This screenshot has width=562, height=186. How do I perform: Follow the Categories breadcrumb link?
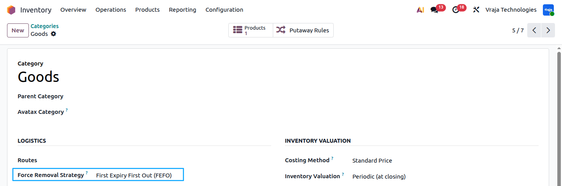pos(45,26)
